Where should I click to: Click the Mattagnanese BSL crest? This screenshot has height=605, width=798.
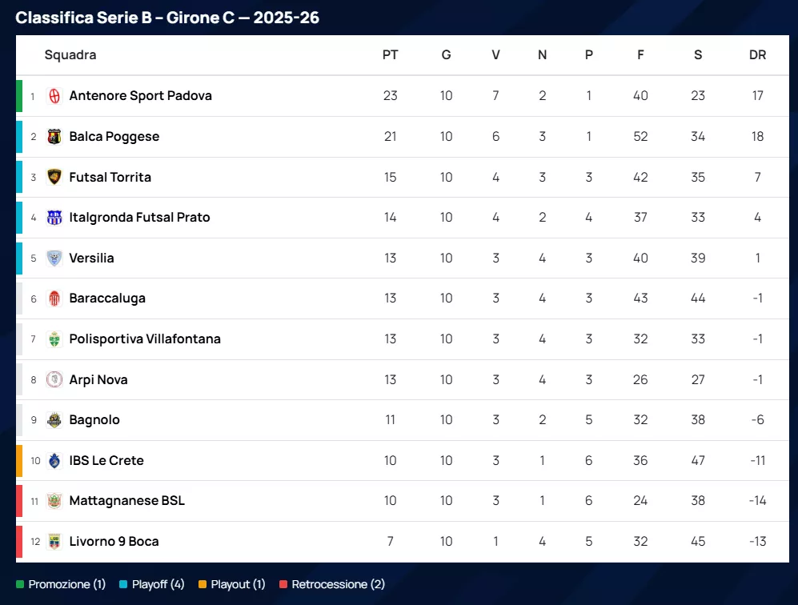[54, 501]
